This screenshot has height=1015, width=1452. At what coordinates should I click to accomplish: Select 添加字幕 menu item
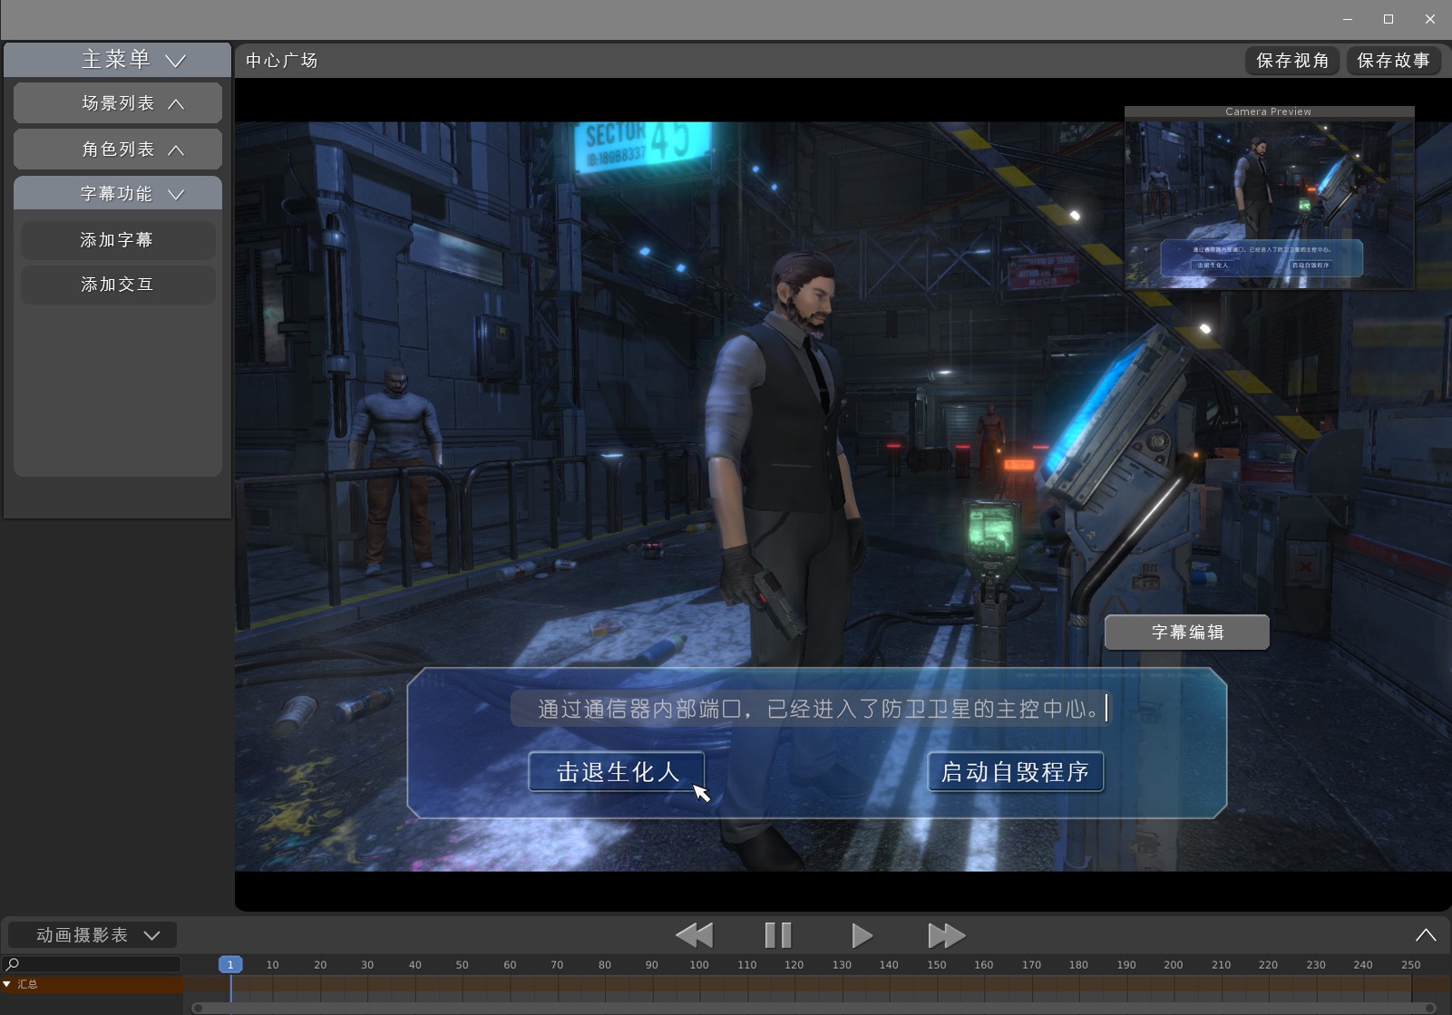[x=118, y=240]
